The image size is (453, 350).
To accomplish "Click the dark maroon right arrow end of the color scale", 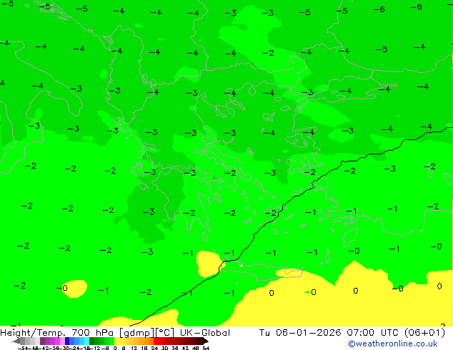I will point(206,341).
